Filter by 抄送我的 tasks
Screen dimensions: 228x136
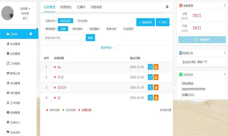pyautogui.click(x=128, y=29)
